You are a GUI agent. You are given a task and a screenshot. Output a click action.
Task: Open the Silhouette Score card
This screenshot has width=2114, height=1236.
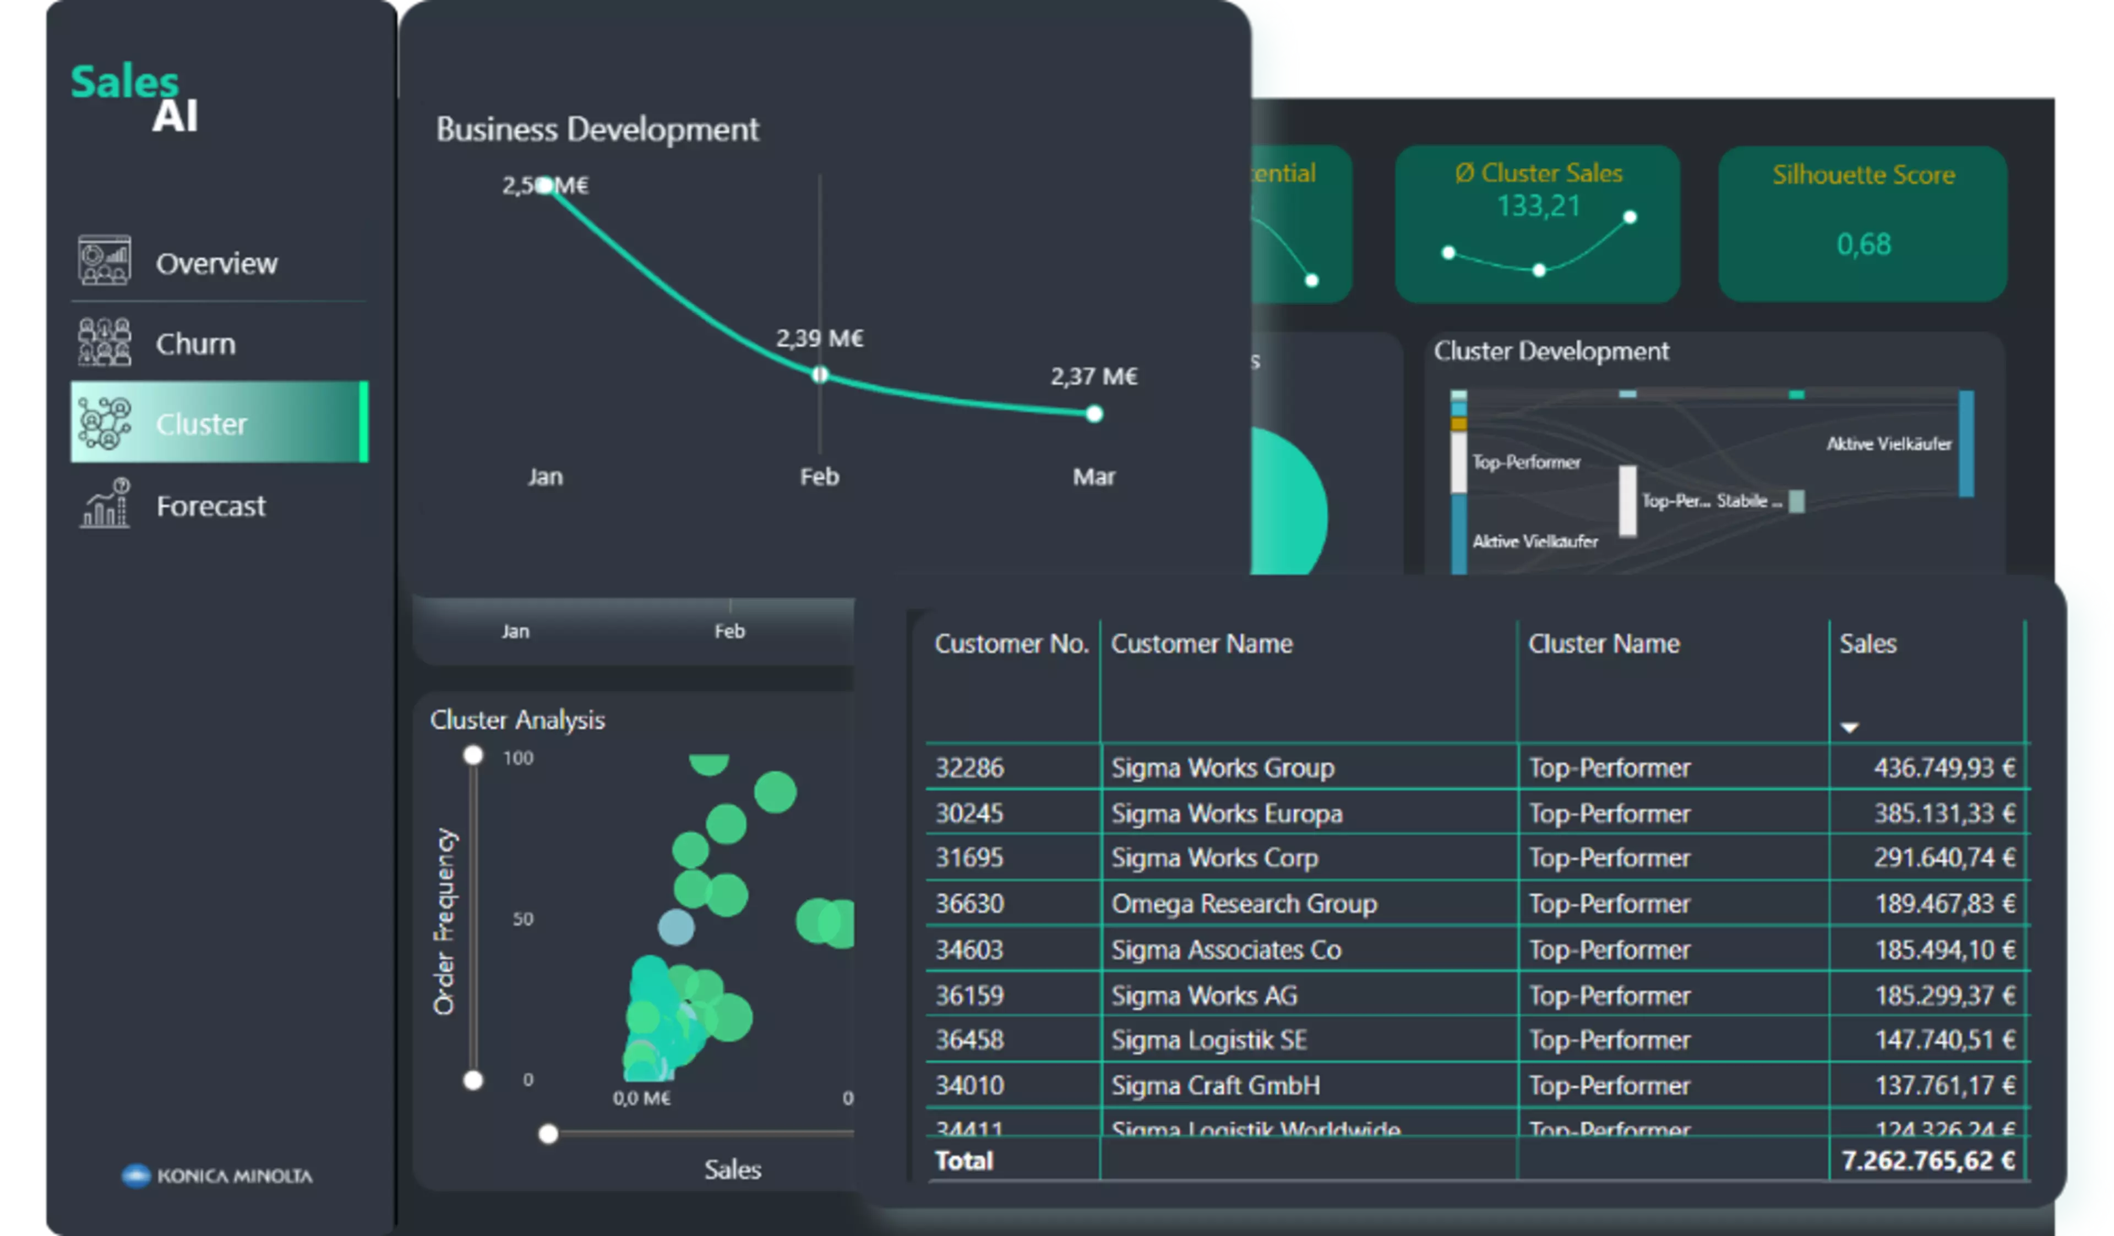pyautogui.click(x=1862, y=224)
